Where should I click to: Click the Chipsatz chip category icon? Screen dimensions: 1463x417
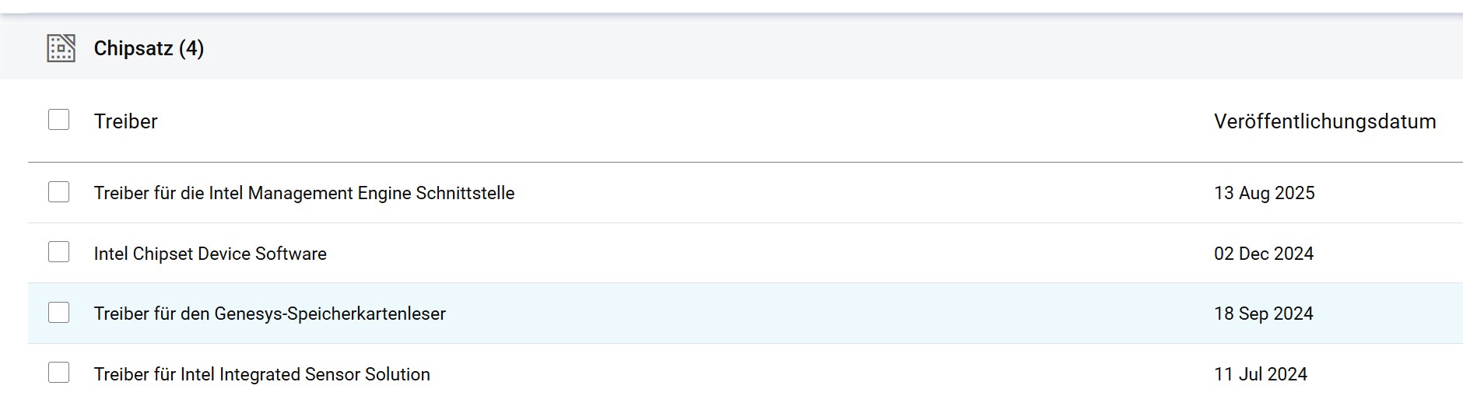pyautogui.click(x=61, y=48)
